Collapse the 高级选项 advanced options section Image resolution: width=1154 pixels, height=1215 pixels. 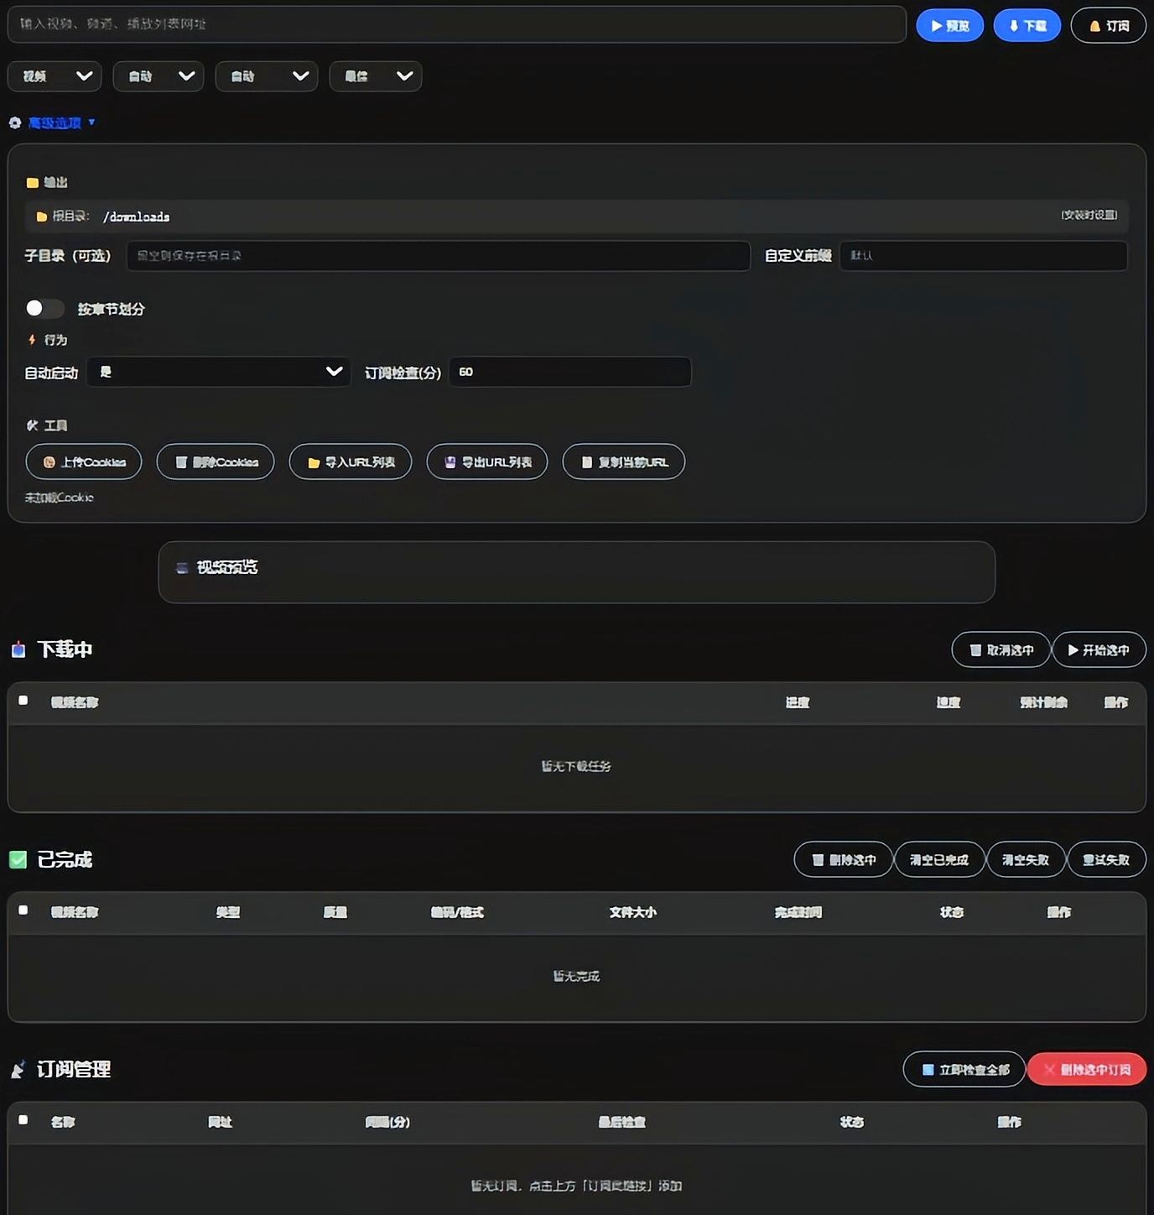coord(54,123)
